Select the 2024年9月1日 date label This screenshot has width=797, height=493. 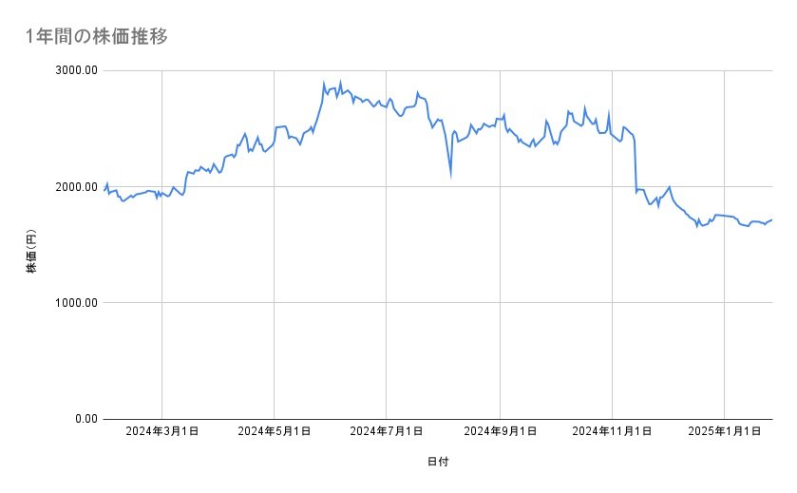[x=500, y=432]
